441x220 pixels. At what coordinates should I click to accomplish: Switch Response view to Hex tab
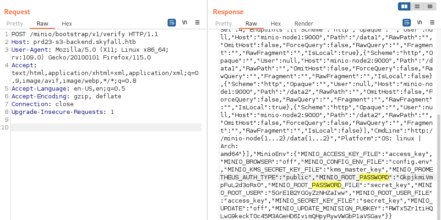(x=276, y=24)
